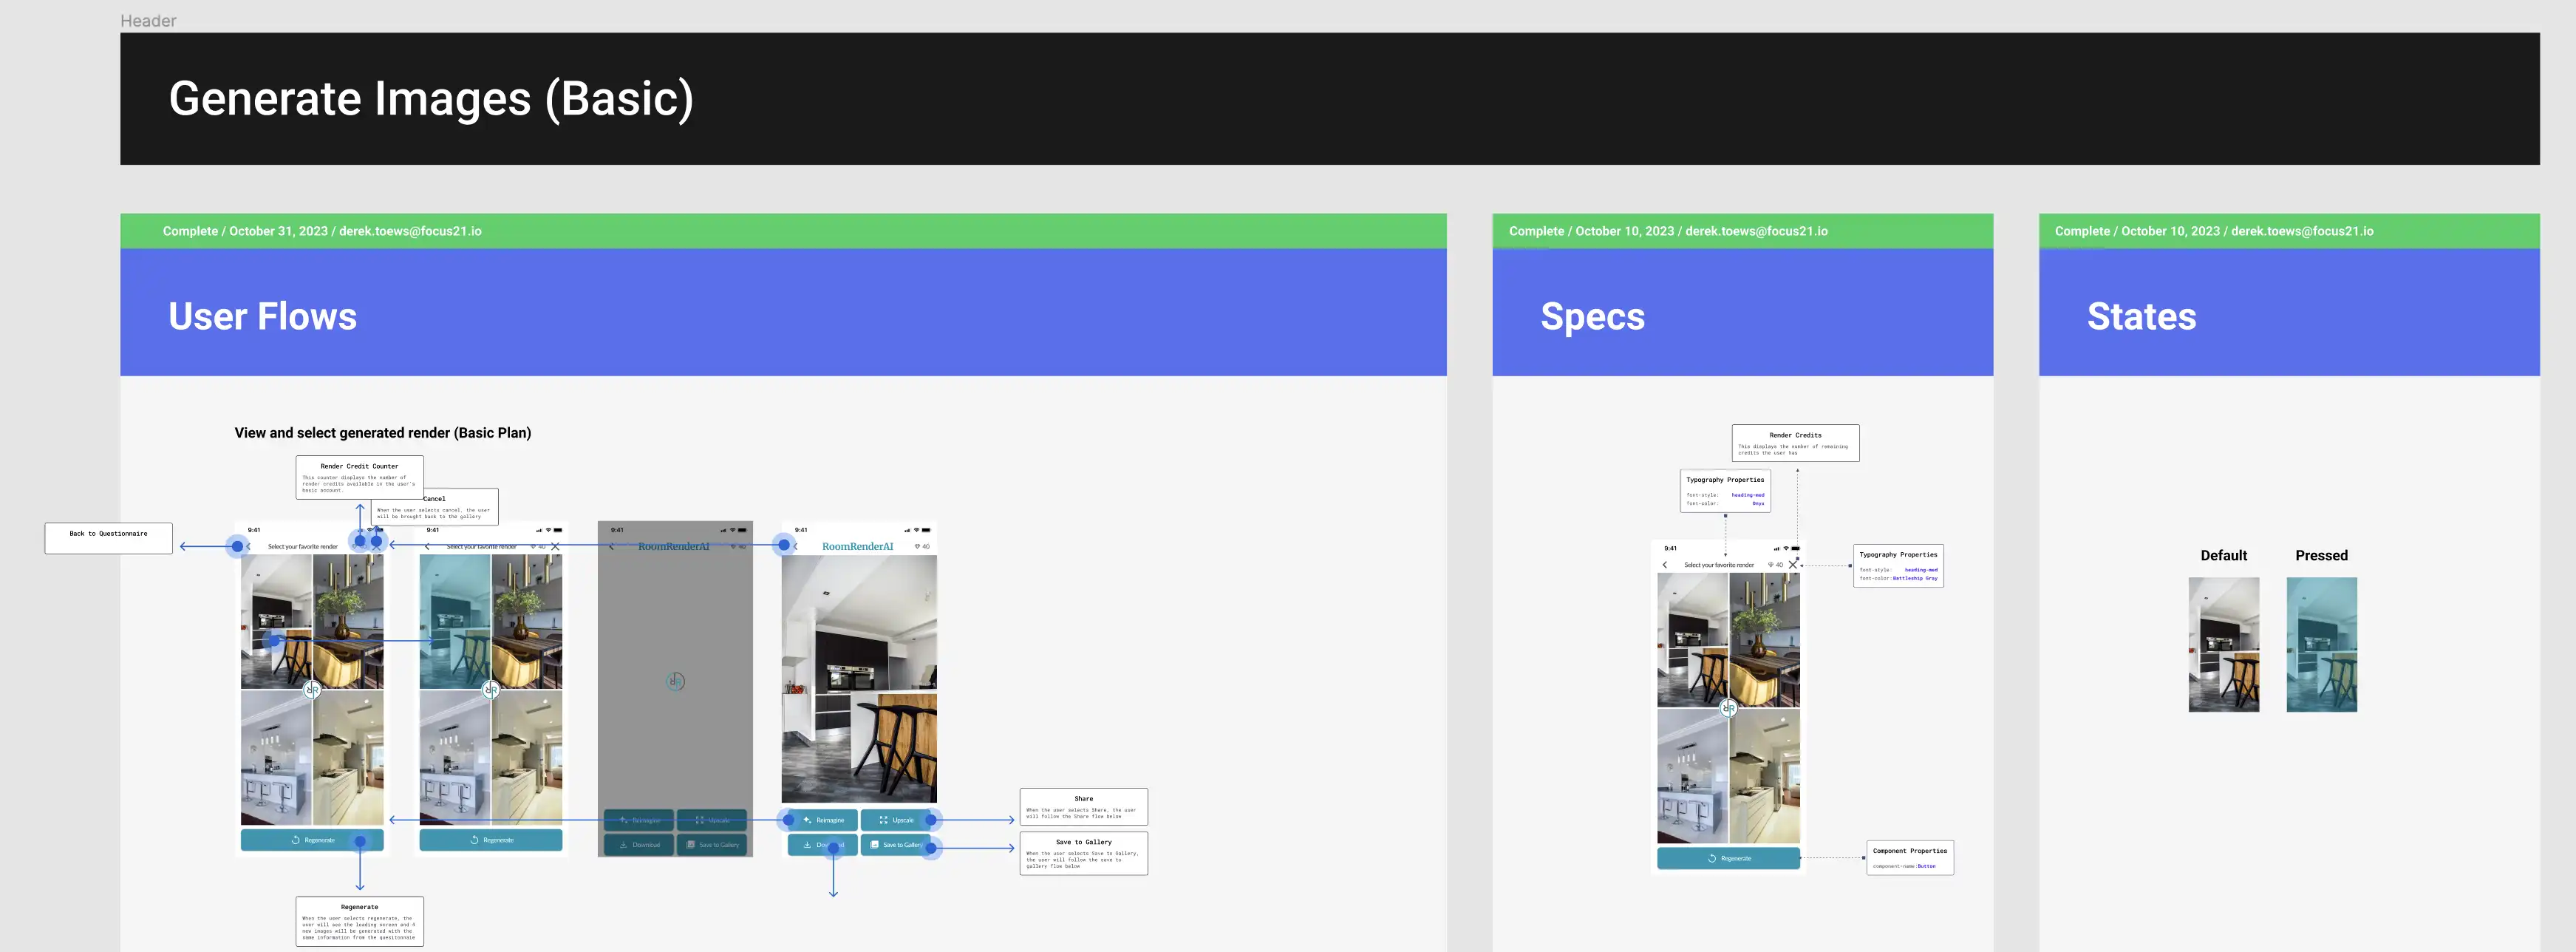Click the X close icon on the render selection screen
Image resolution: width=2576 pixels, height=952 pixels.
[x=377, y=546]
